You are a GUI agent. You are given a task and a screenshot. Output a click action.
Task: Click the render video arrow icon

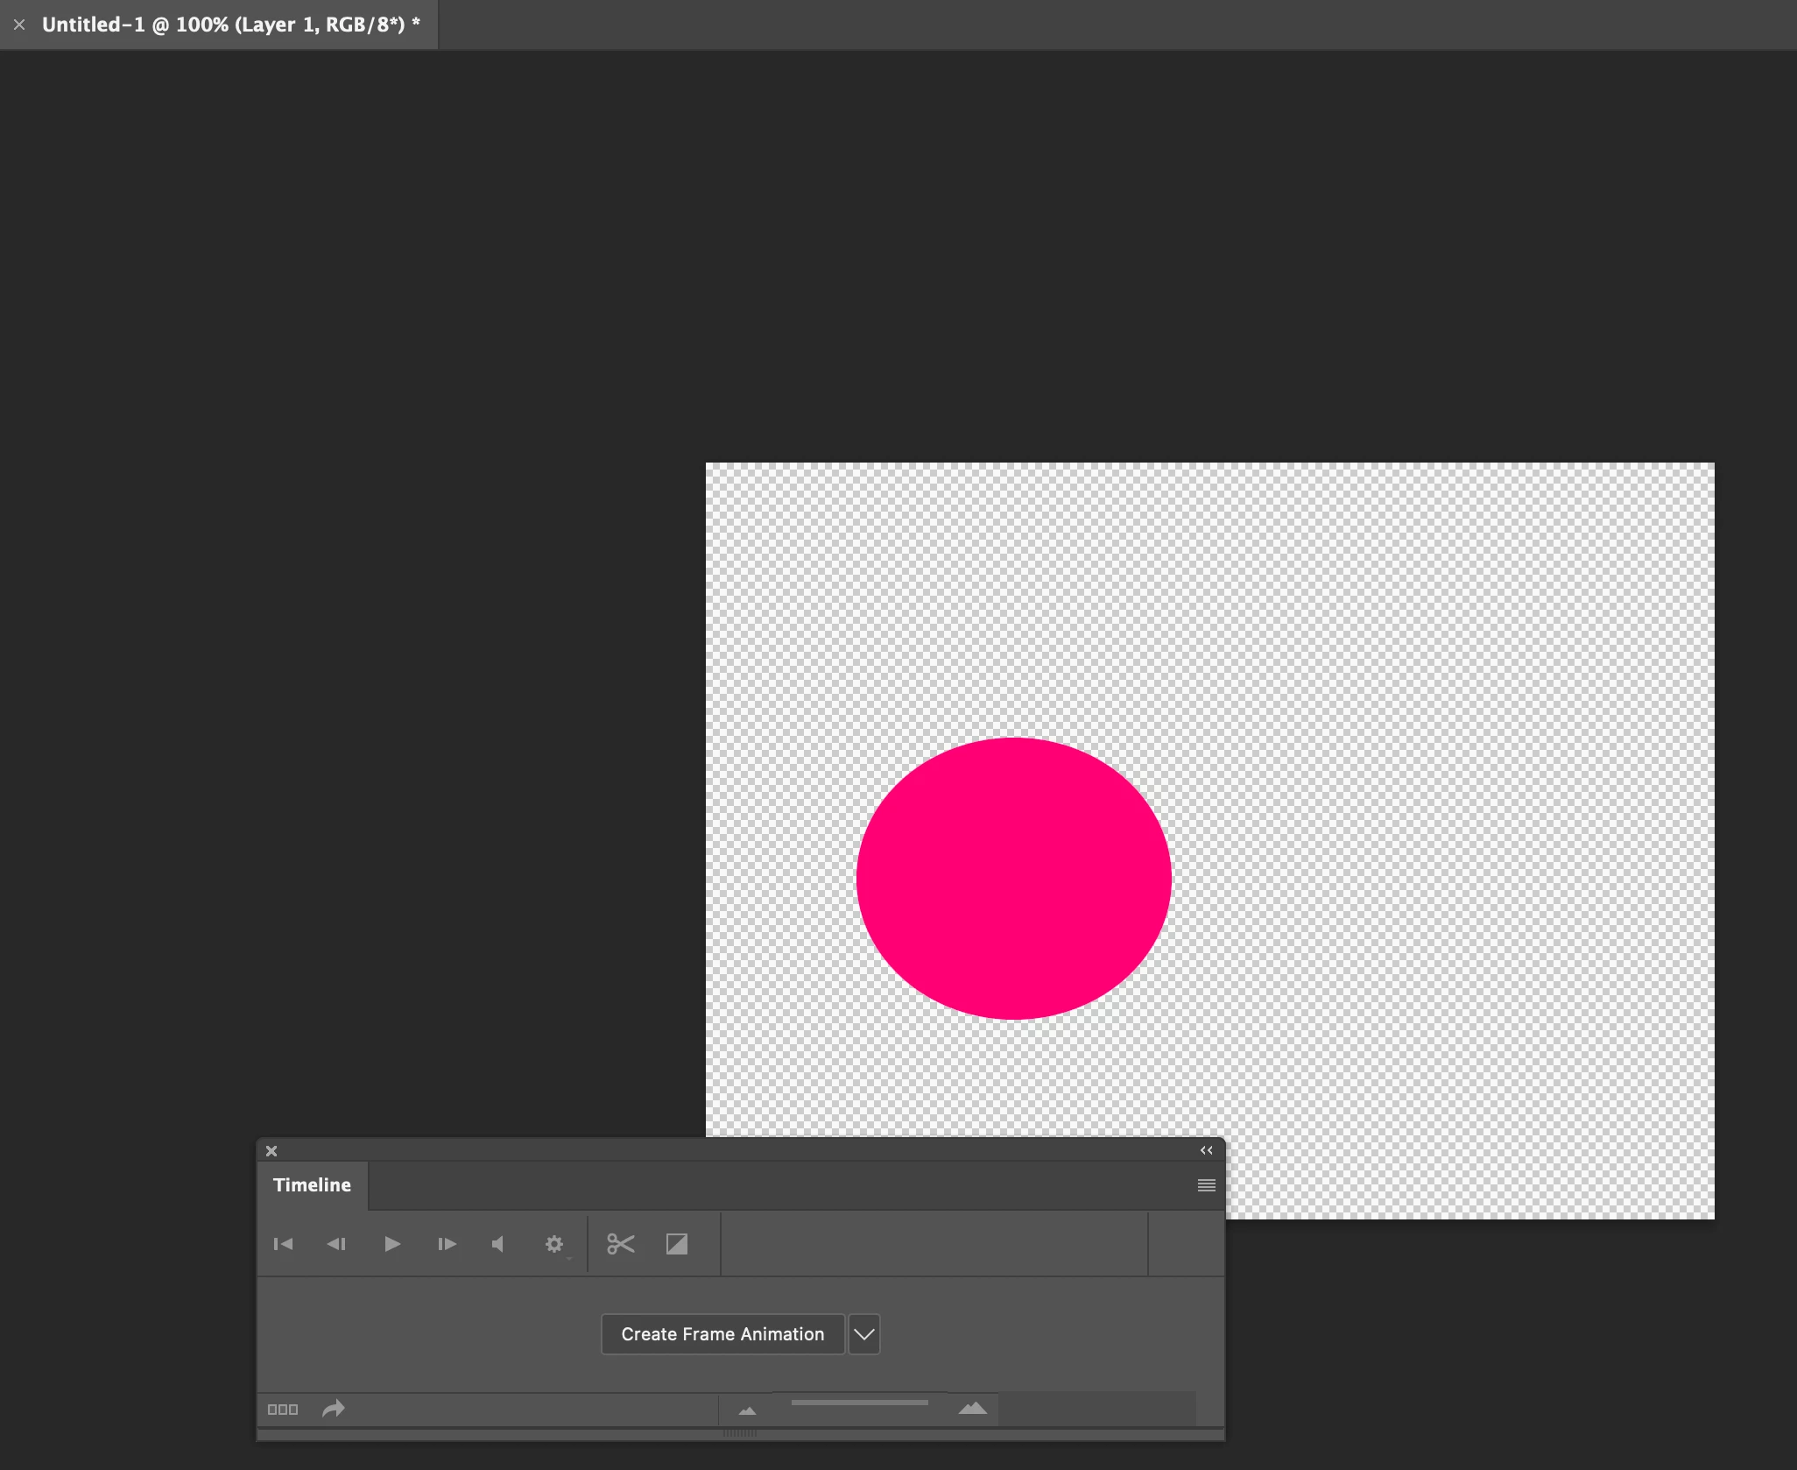333,1409
